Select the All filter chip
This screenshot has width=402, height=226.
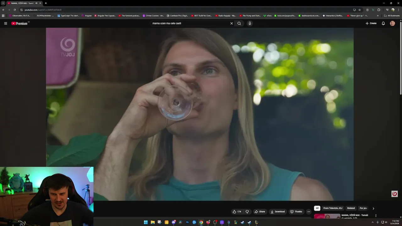click(x=317, y=208)
